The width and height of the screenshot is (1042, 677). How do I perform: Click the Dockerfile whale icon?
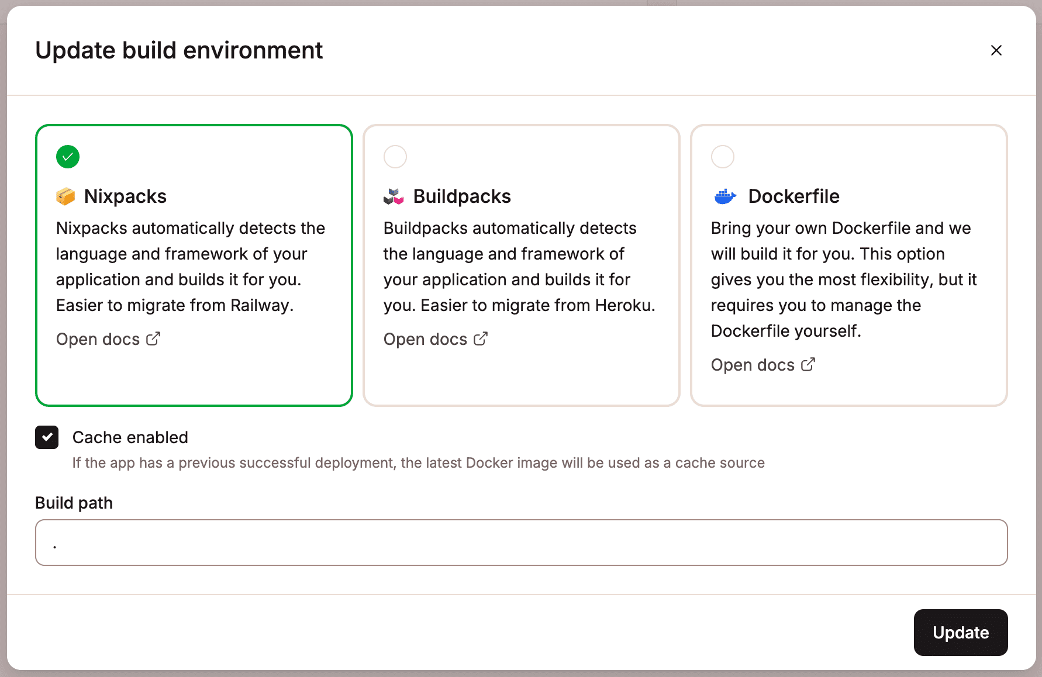click(725, 196)
